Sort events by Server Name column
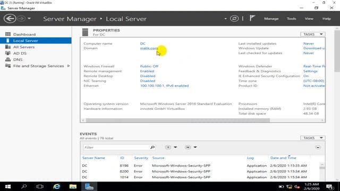The width and height of the screenshot is (340, 191). tap(93, 158)
